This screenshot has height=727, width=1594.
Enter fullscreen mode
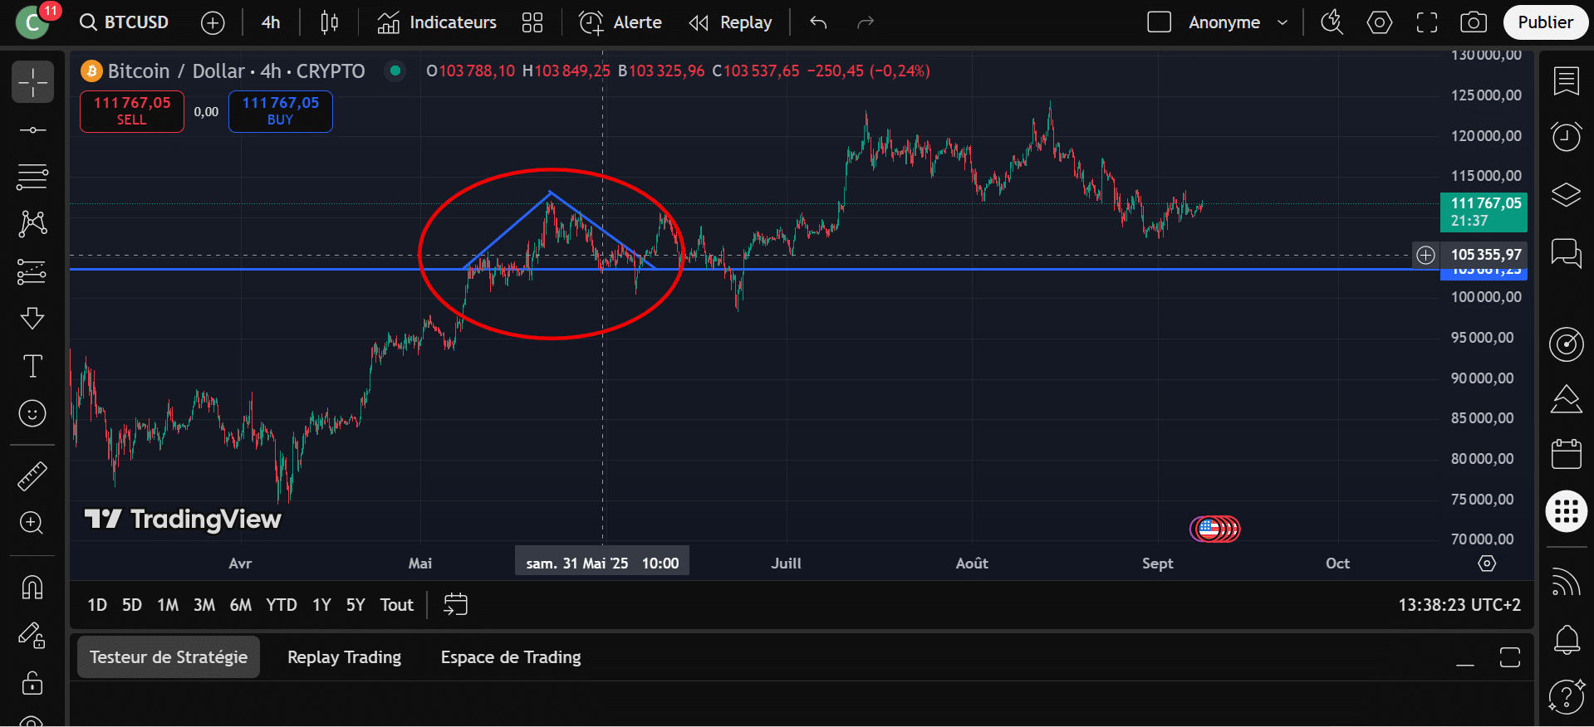pos(1426,22)
